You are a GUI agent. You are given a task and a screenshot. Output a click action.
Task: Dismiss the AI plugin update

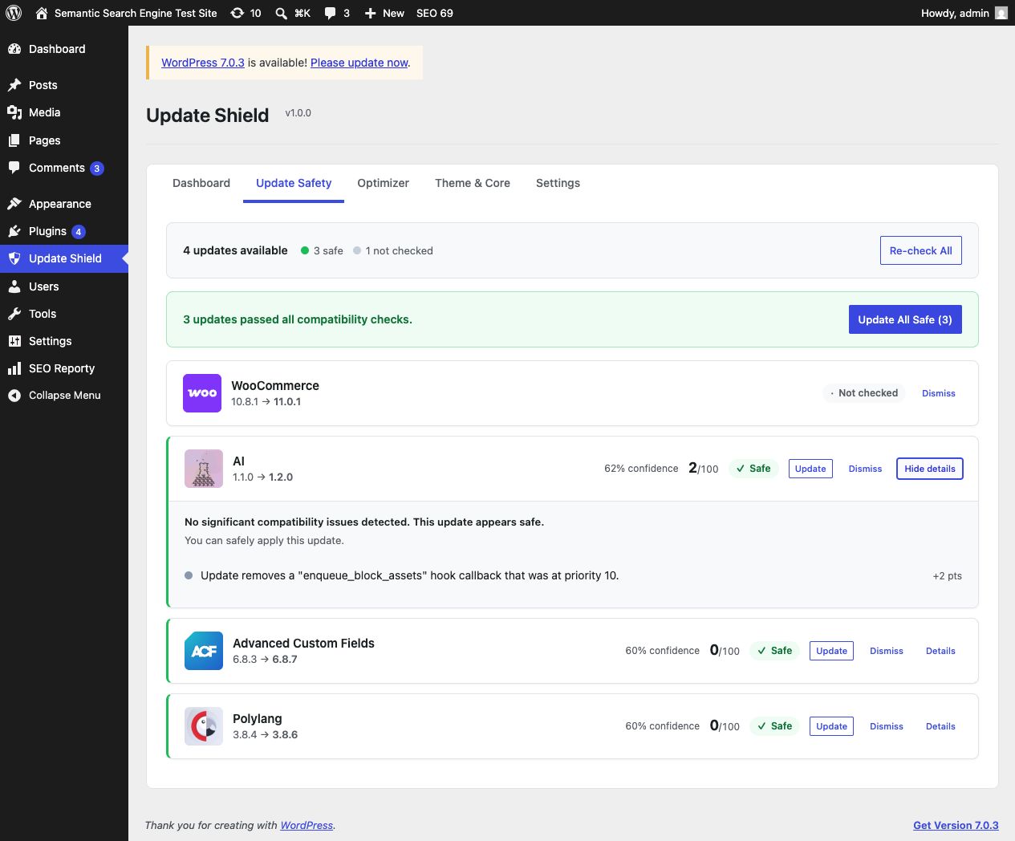coord(865,469)
